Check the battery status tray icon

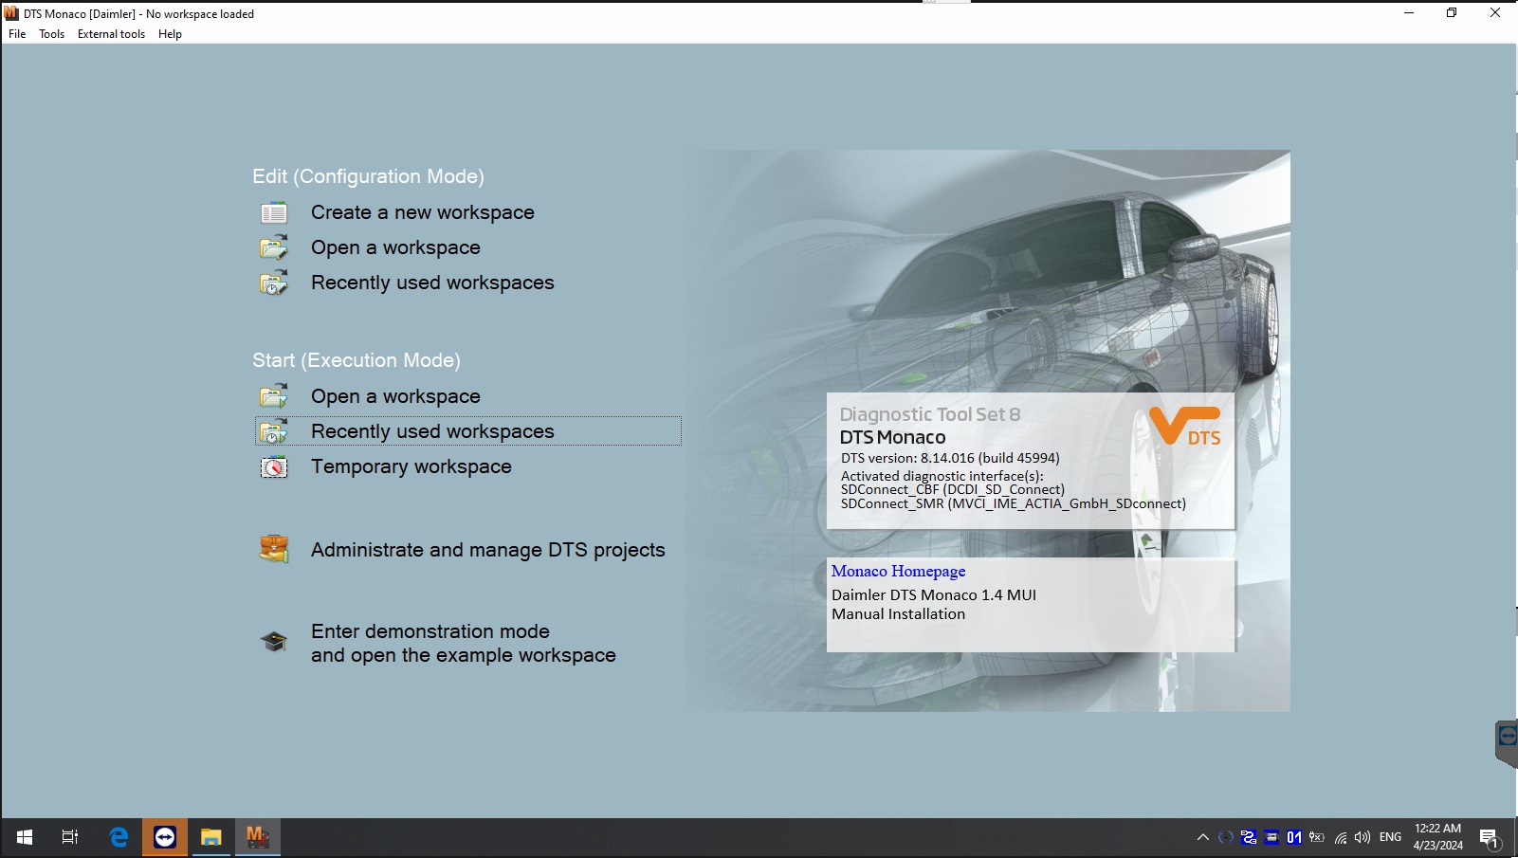(x=1317, y=837)
